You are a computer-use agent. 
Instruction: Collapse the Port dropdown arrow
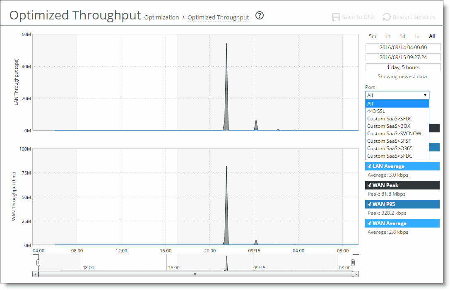[x=425, y=95]
